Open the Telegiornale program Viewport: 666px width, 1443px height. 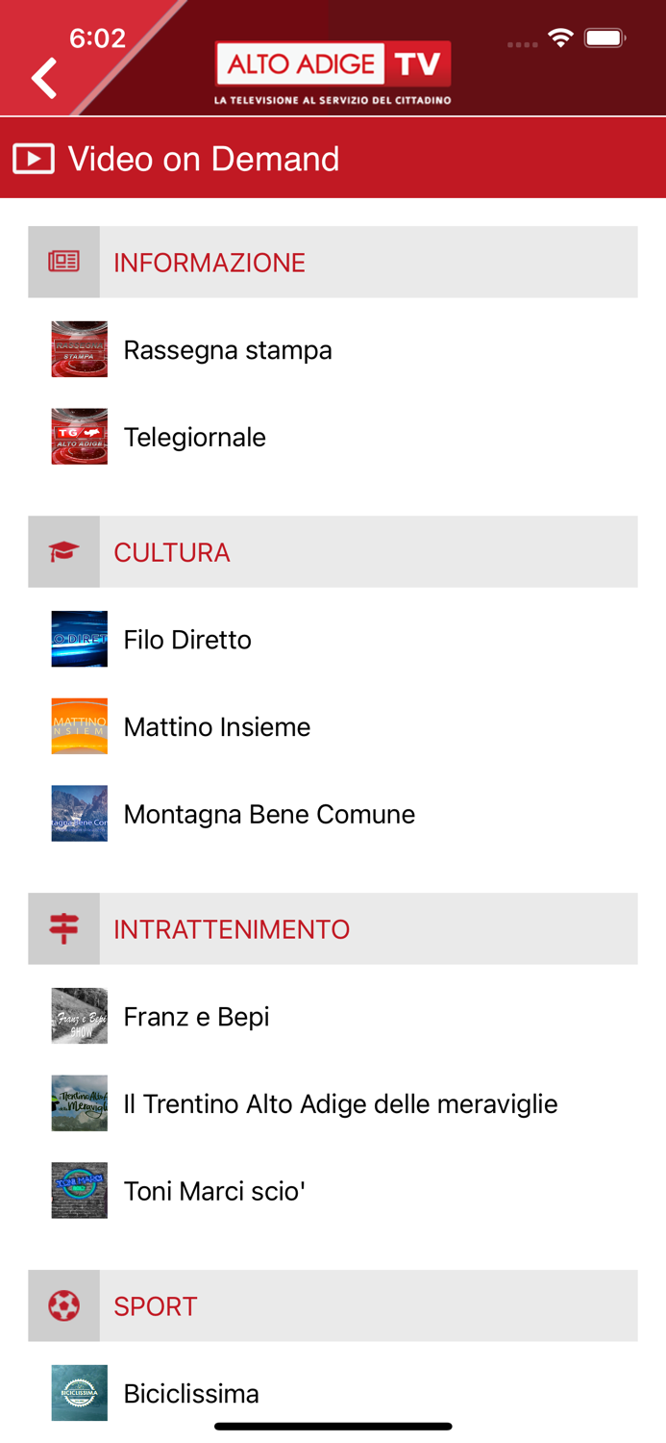click(x=195, y=437)
